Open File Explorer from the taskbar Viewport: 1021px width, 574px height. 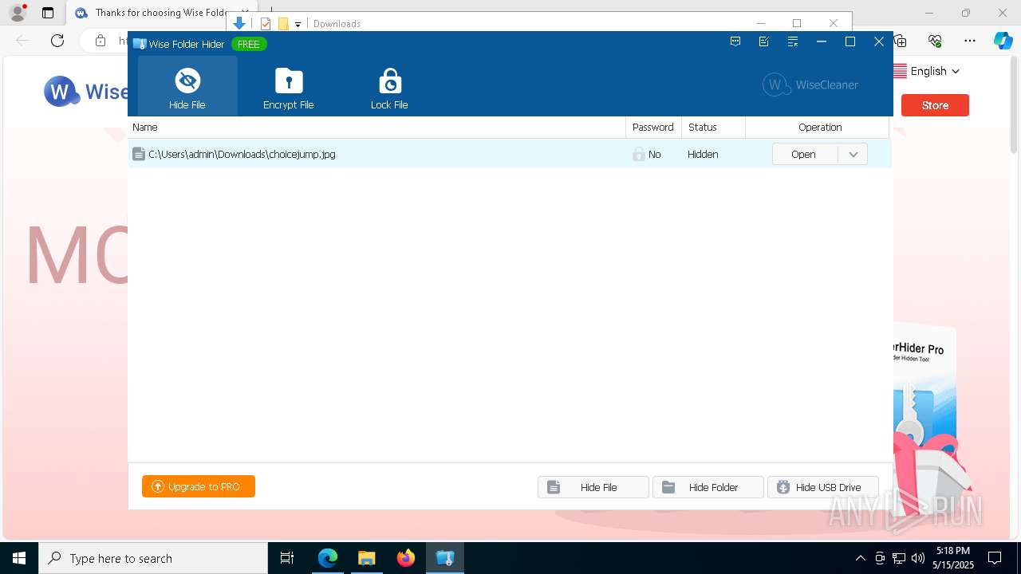pyautogui.click(x=367, y=558)
